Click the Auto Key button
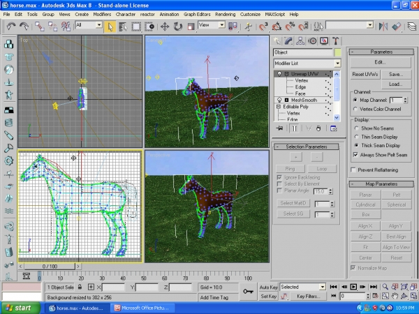The image size is (419, 314). (x=268, y=287)
